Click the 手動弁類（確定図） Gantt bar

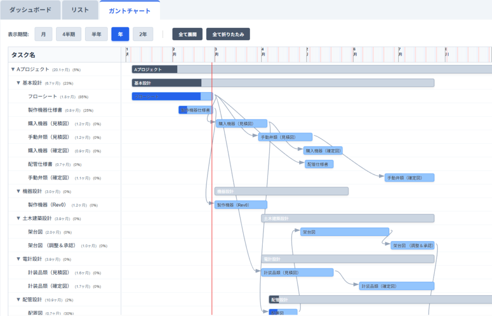click(409, 178)
